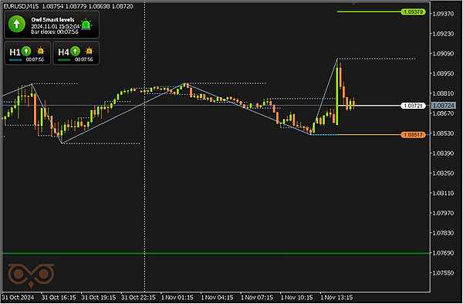
Task: Click the green up-arrow trend icon
Action: 16,24
